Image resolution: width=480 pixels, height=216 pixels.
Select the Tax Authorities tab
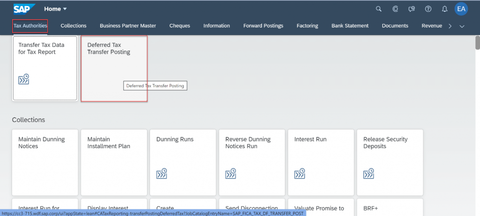click(30, 26)
